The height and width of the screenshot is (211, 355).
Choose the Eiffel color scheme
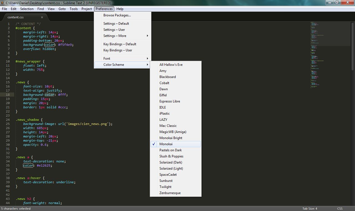(x=176, y=95)
